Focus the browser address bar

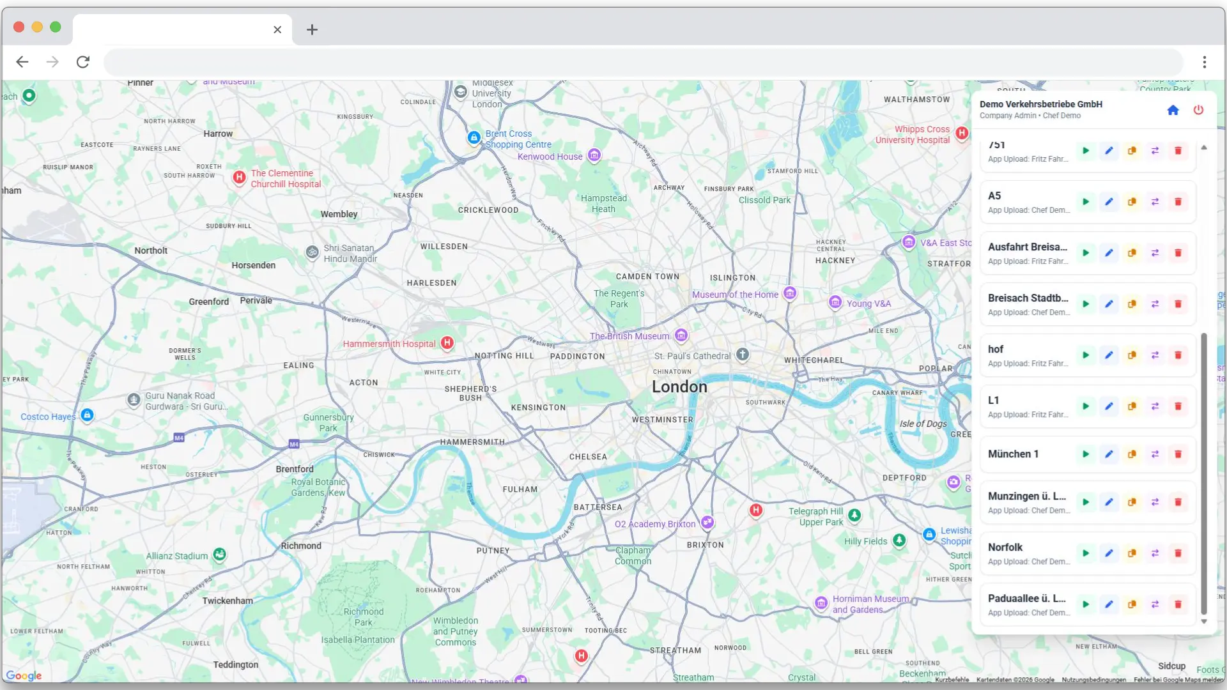(x=644, y=62)
